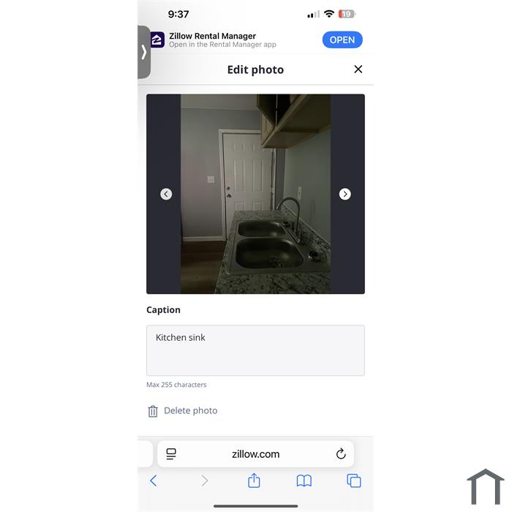Viewport: 512px width, 512px height.
Task: Open the Safari share sheet
Action: point(254,481)
